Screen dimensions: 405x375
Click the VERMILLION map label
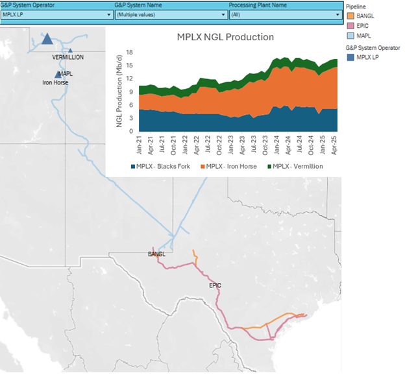click(x=68, y=57)
